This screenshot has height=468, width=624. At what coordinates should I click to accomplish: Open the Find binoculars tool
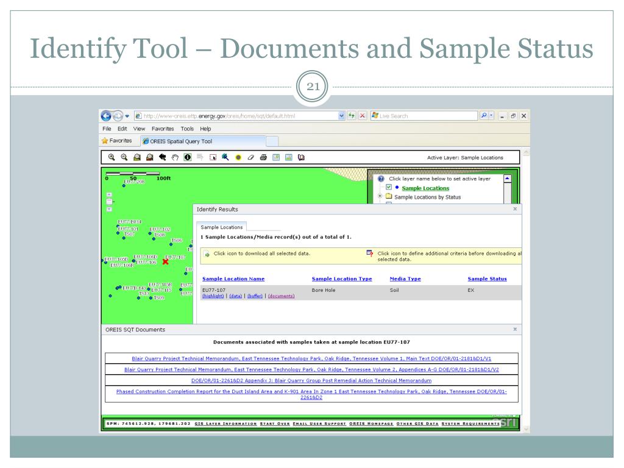tap(225, 157)
